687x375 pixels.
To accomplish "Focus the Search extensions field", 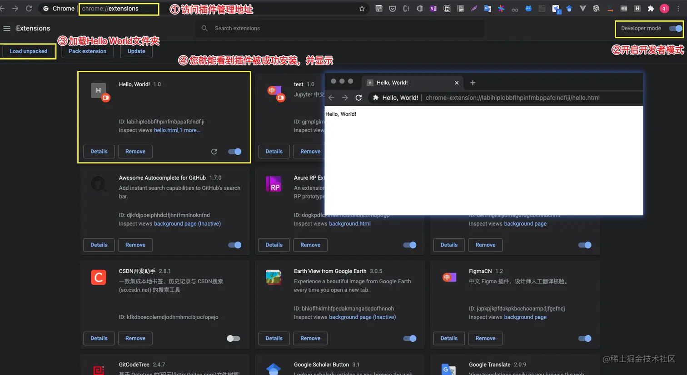I will [x=340, y=28].
